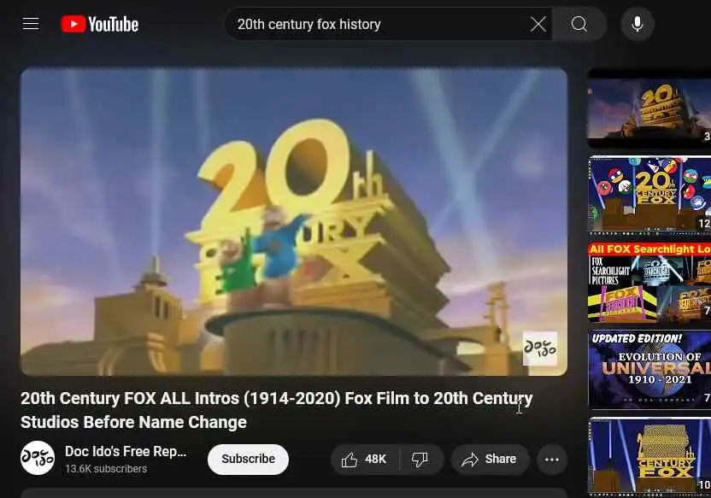Open Evolution of Universal 1910-2021 thumbnail
This screenshot has height=498, width=711.
(x=649, y=369)
